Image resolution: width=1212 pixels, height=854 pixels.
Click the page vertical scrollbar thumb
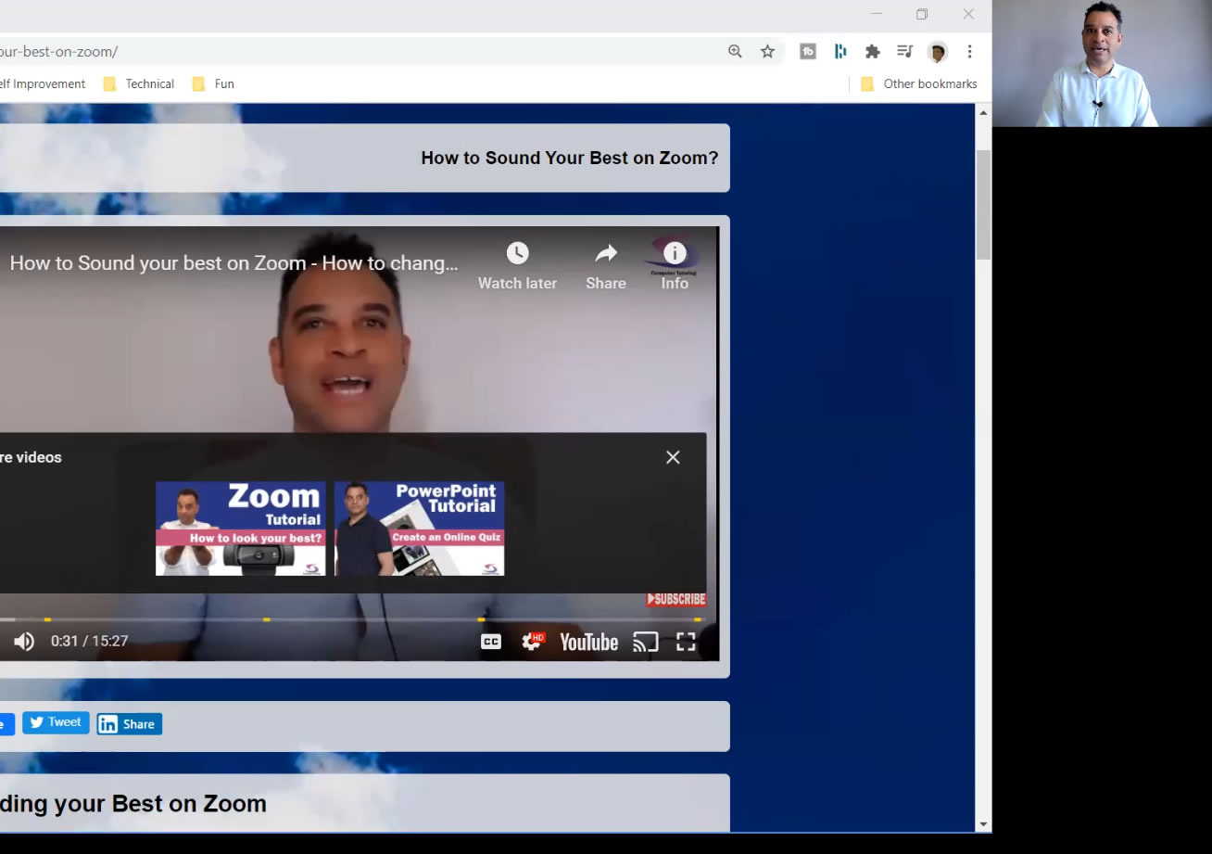983,204
